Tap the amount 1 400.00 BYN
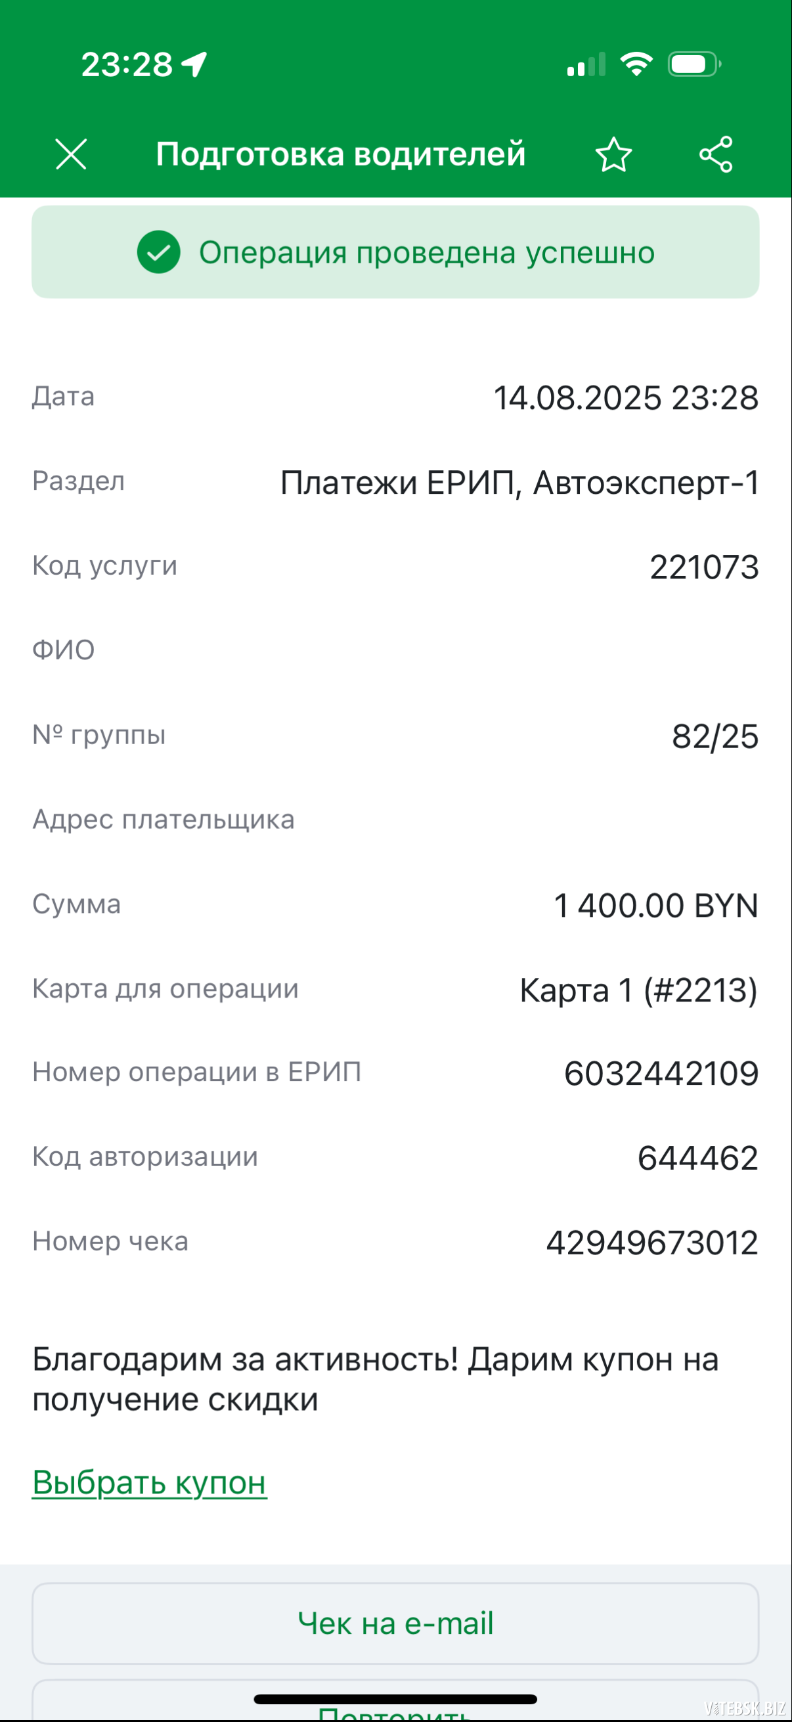 click(655, 905)
